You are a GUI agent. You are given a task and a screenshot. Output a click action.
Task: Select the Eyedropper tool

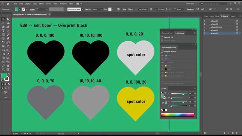click(8, 54)
